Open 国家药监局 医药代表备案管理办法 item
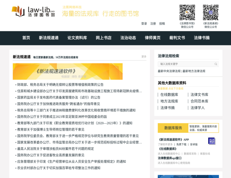 tap(59, 98)
